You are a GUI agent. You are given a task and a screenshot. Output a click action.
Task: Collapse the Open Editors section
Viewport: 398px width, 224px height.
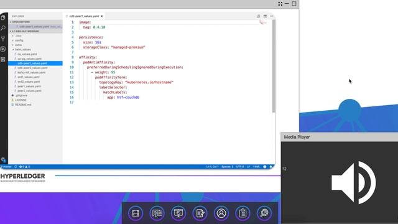(35, 22)
